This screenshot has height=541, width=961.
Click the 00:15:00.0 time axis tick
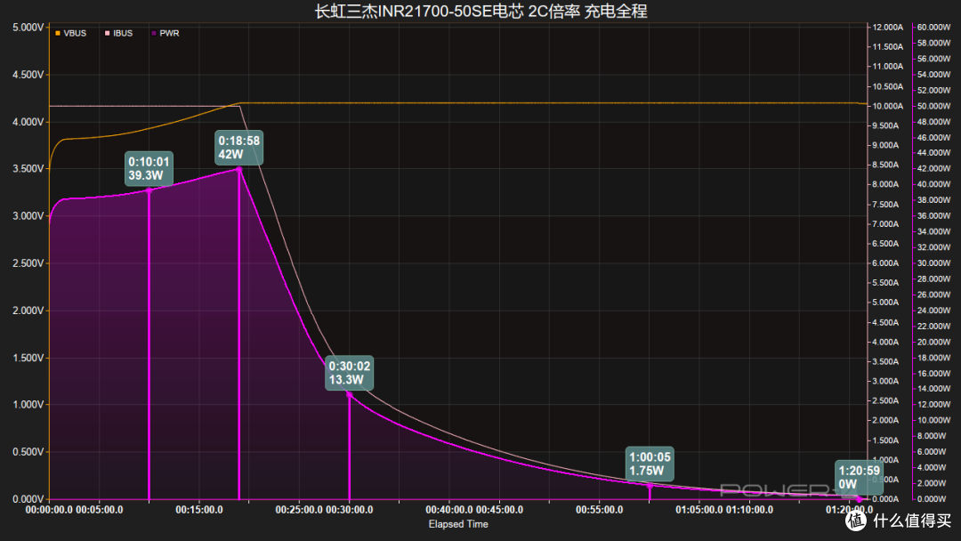pyautogui.click(x=199, y=510)
